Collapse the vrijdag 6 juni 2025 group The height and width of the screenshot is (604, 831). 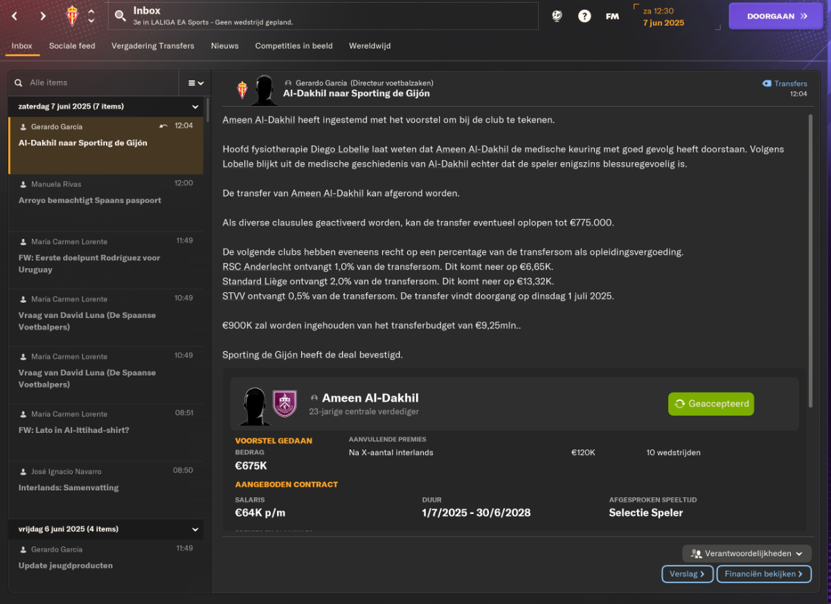click(195, 529)
